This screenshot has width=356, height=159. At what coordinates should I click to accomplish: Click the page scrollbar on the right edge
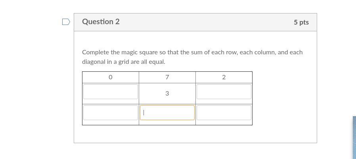coord(354,137)
